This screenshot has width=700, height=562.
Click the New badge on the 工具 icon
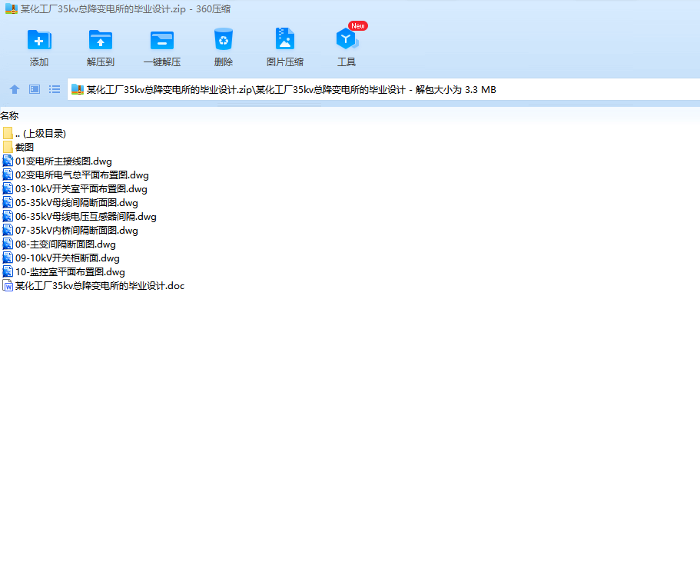(357, 26)
